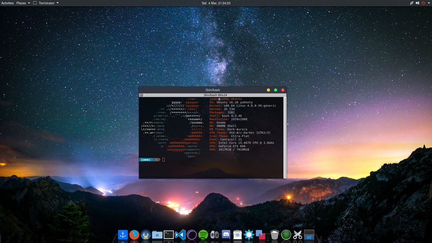
Task: Click the 'Uptime: 2h 13m' line
Action: [222, 109]
